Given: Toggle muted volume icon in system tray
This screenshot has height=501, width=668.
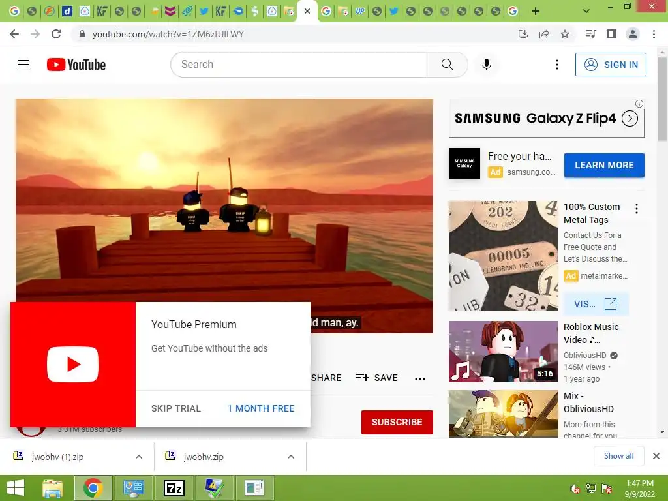Looking at the screenshot, I should pos(575,489).
